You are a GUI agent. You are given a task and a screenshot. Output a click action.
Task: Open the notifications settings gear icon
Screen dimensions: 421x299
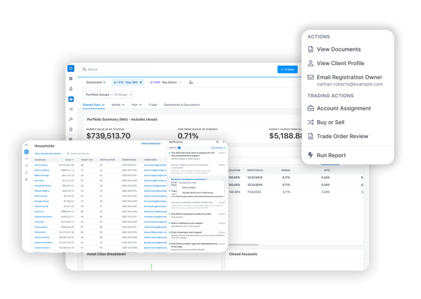click(x=218, y=142)
